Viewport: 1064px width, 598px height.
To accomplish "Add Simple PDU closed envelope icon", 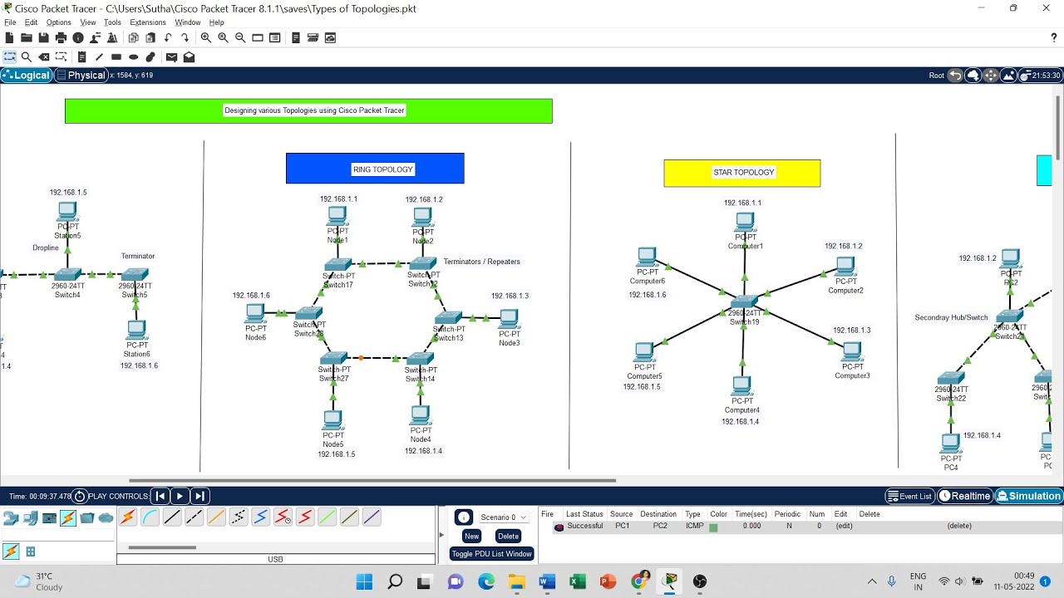I will [x=171, y=57].
